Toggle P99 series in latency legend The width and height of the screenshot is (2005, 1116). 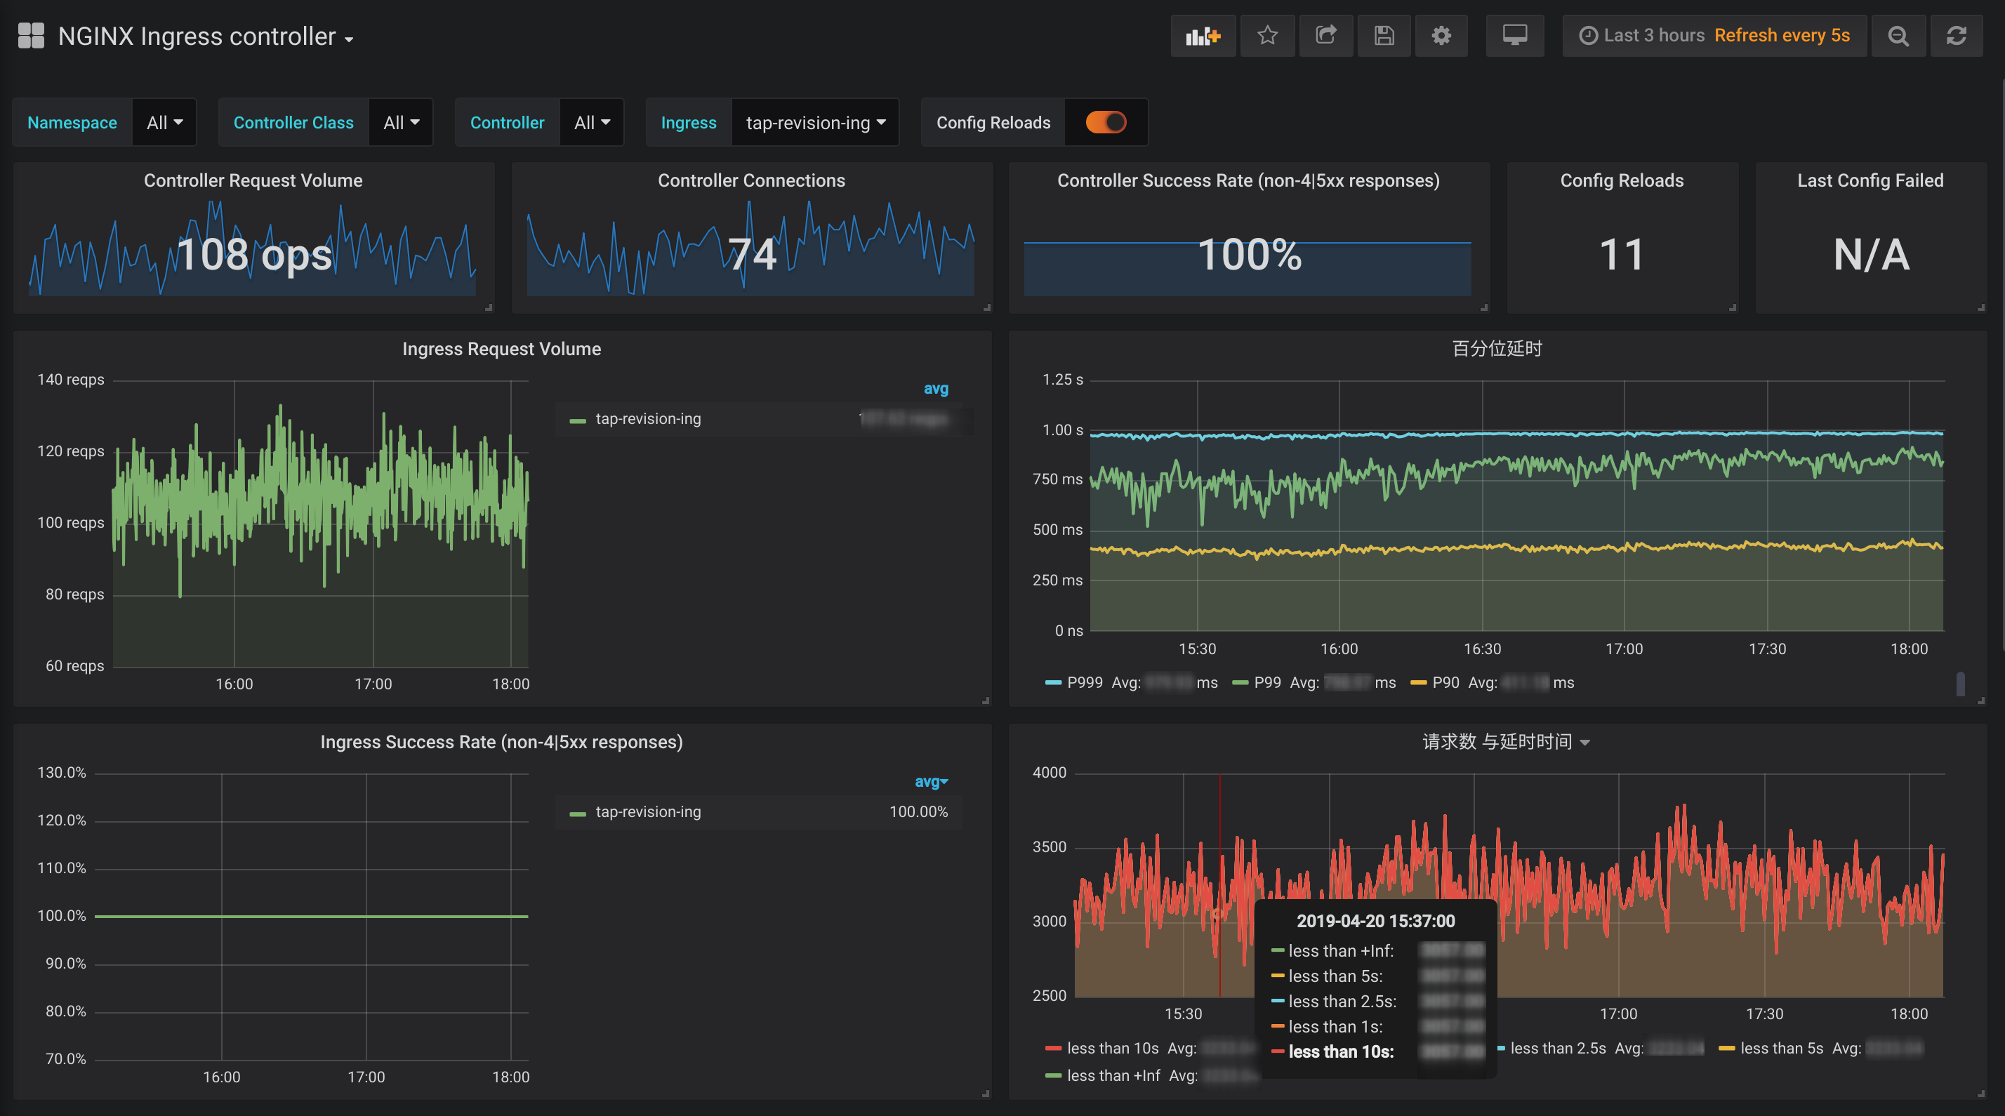pyautogui.click(x=1267, y=682)
